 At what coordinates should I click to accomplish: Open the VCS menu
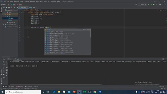tap(49, 2)
